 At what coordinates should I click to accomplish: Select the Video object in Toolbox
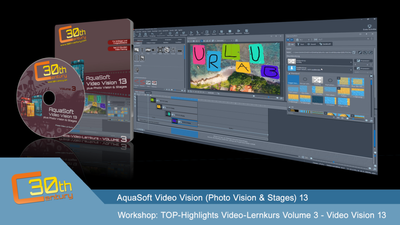point(148,50)
